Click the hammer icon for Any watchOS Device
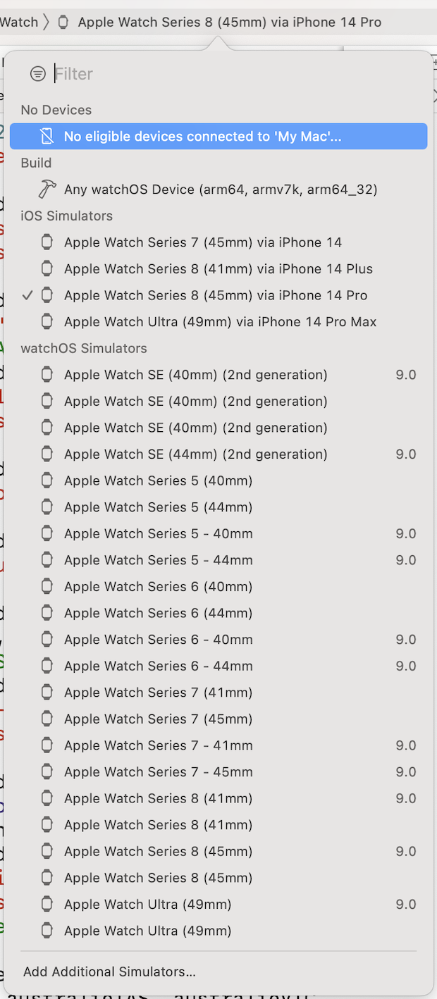This screenshot has width=437, height=999. point(47,189)
